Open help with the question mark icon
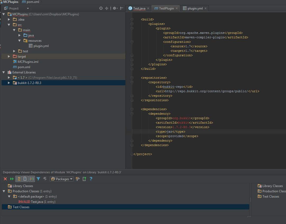The height and width of the screenshot is (224, 286). [91, 179]
